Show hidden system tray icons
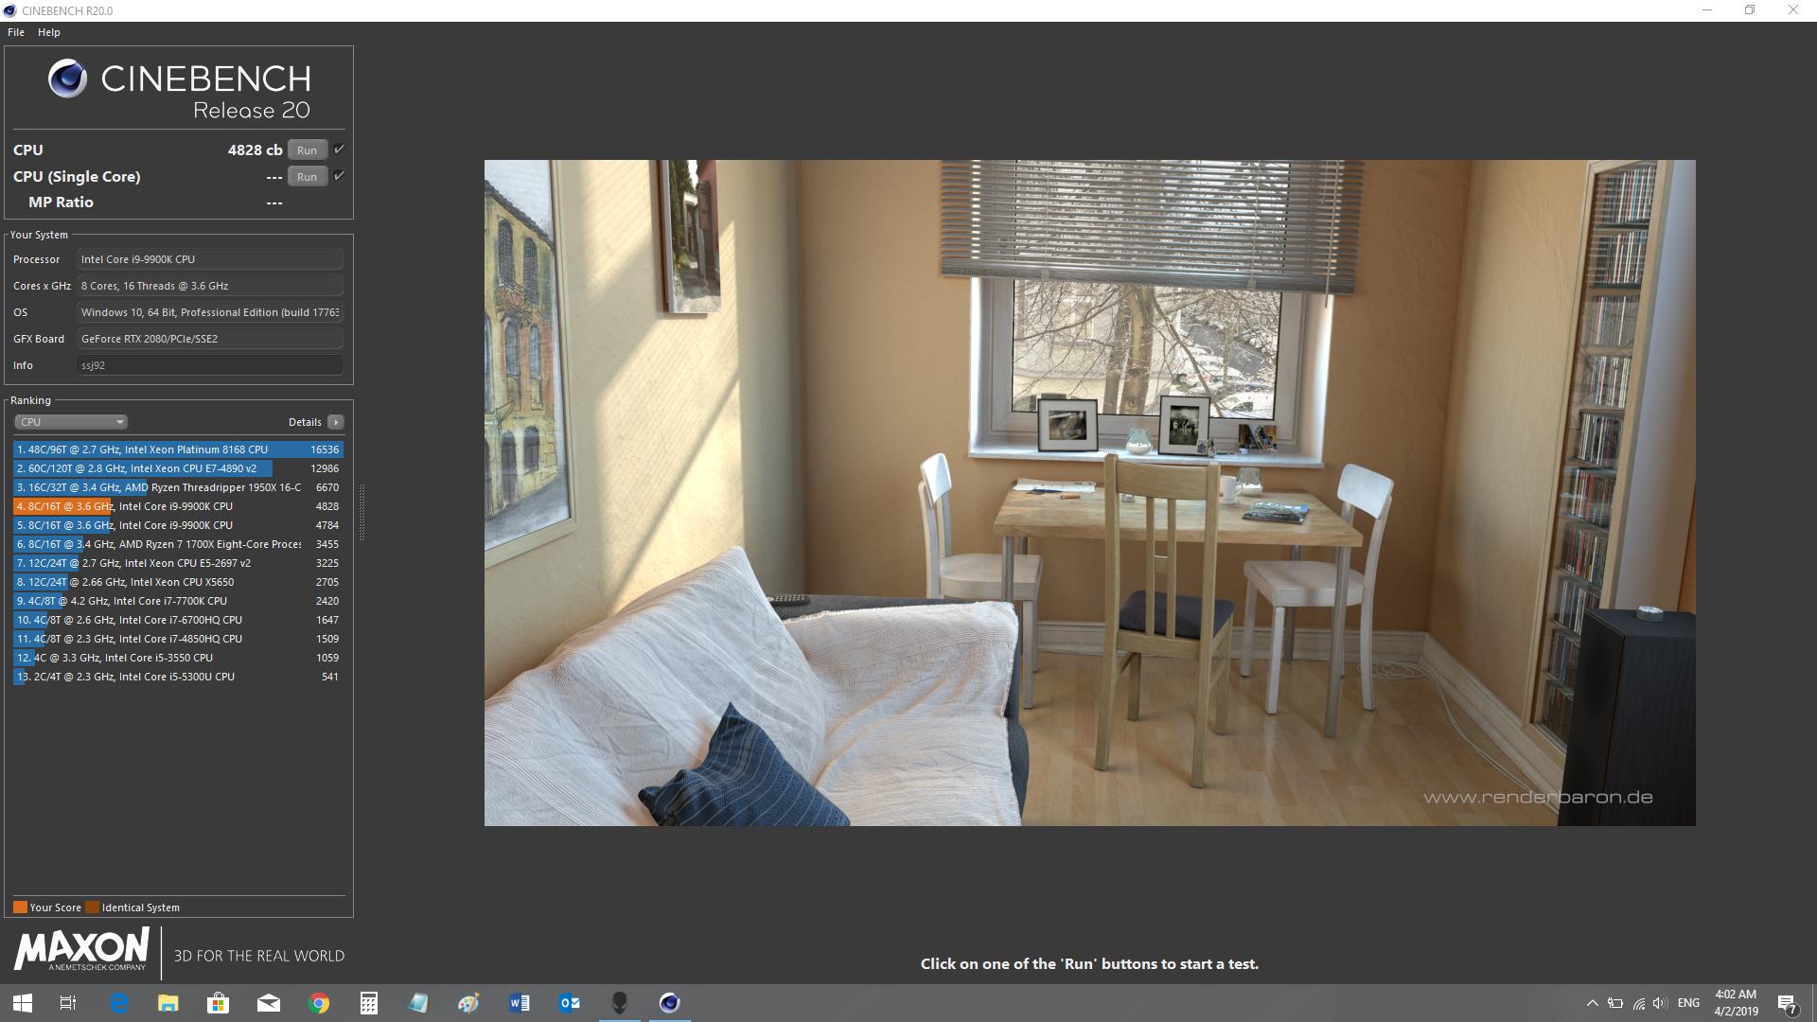The height and width of the screenshot is (1022, 1817). [x=1592, y=1003]
